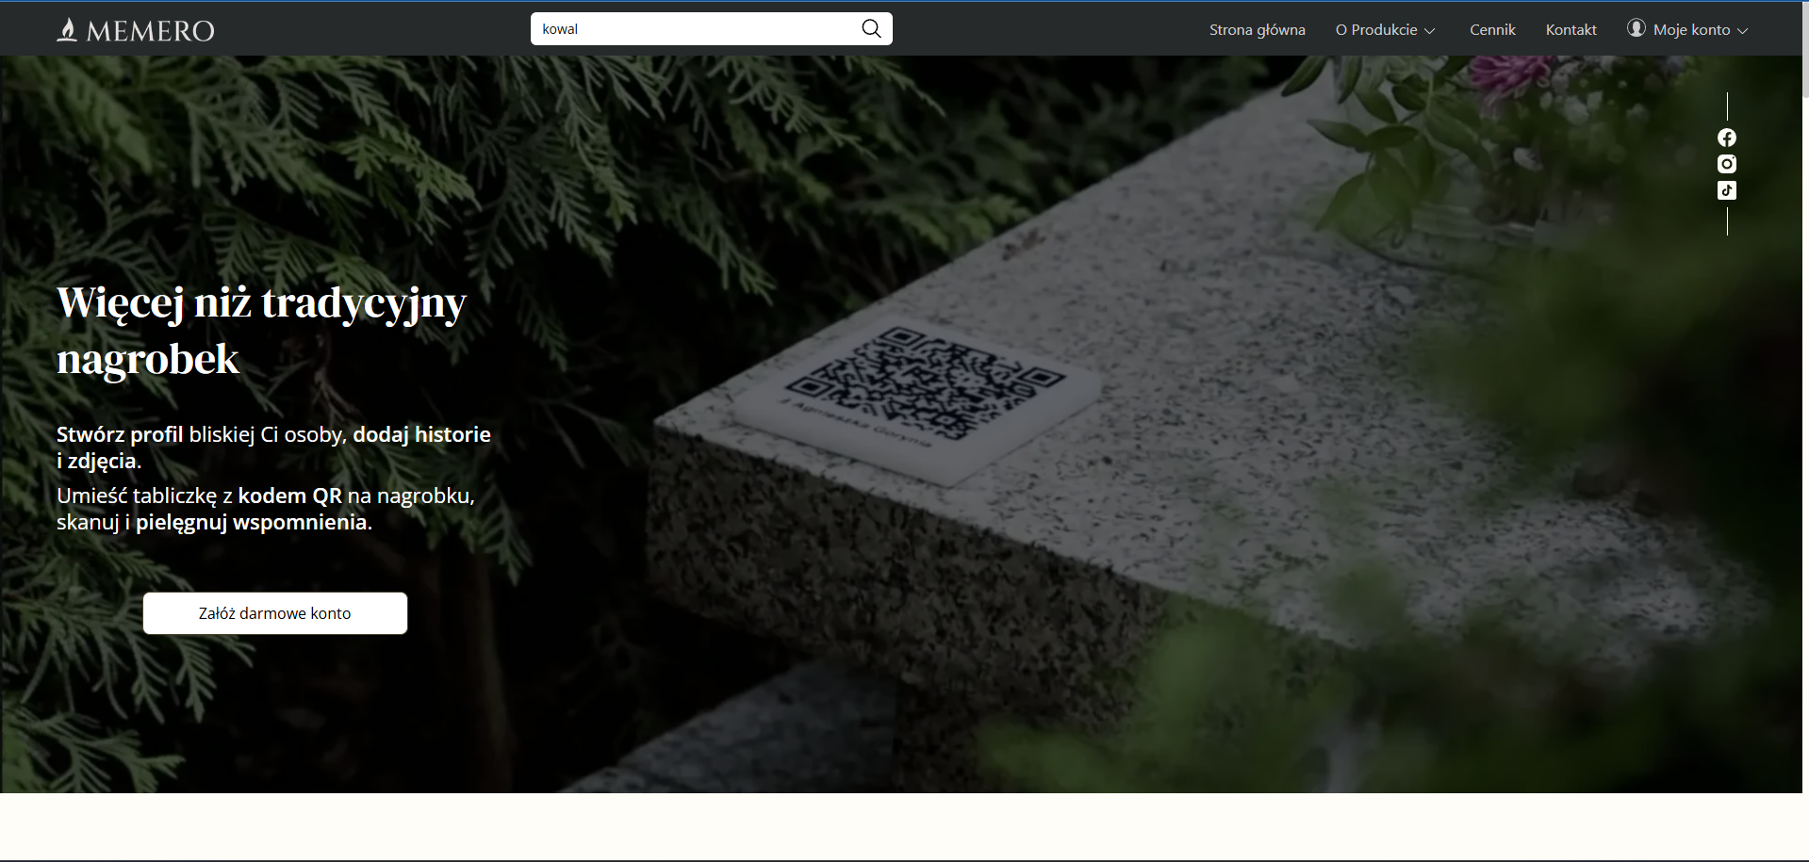1809x862 pixels.
Task: Click the text Umieść tabliczkę z kodem QR
Action: click(x=199, y=496)
